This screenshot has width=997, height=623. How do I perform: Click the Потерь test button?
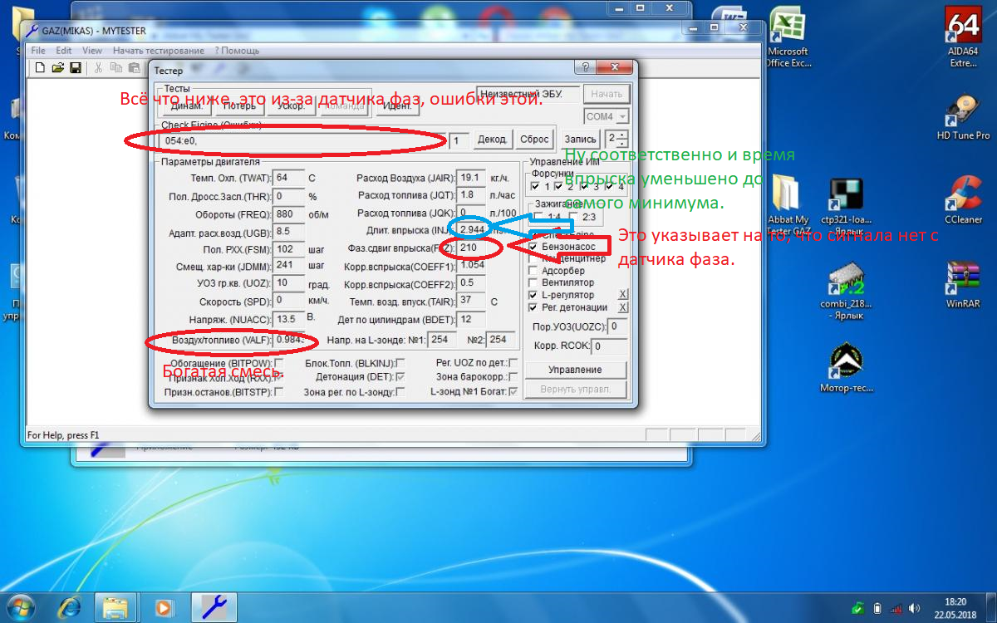point(239,105)
